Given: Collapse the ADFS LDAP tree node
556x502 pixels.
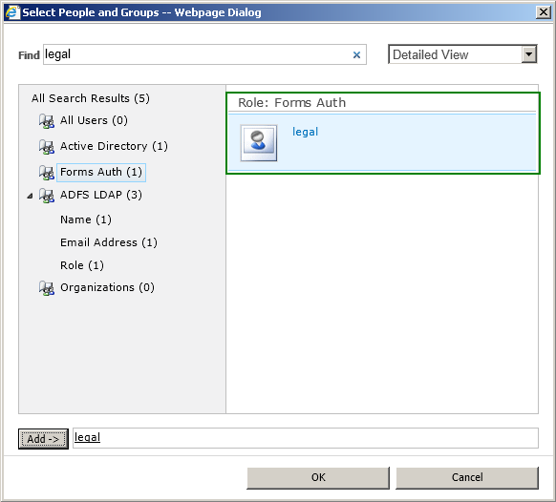Looking at the screenshot, I should tap(30, 196).
